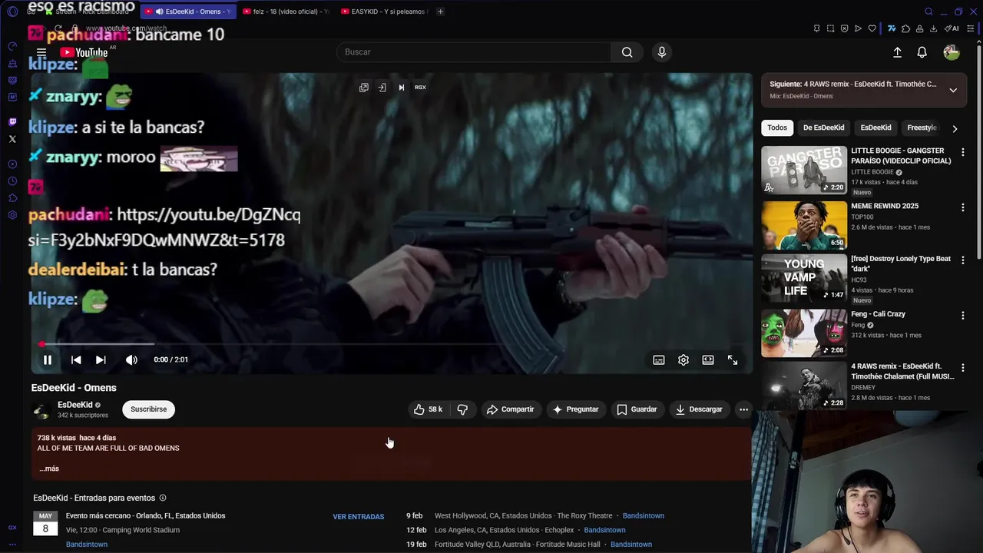The height and width of the screenshot is (553, 983).
Task: Open LITTLE BOOGIE Gangster Paraíso thumbnail
Action: [x=804, y=170]
